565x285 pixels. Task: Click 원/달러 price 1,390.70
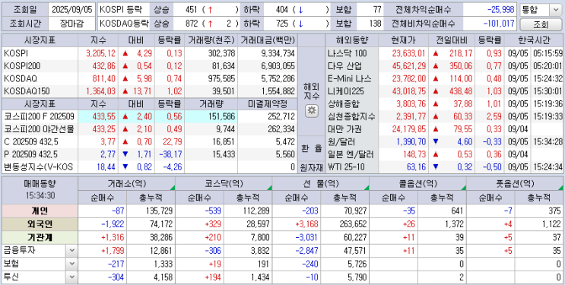click(x=411, y=142)
